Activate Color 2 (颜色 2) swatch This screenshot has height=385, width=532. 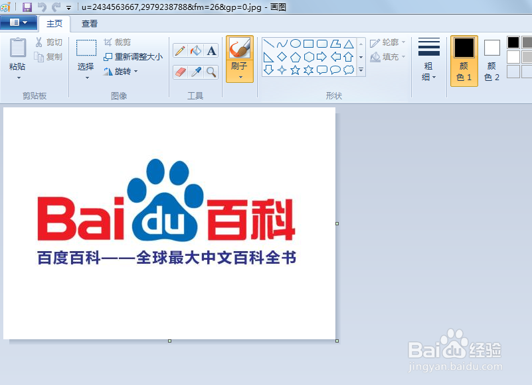pos(492,60)
